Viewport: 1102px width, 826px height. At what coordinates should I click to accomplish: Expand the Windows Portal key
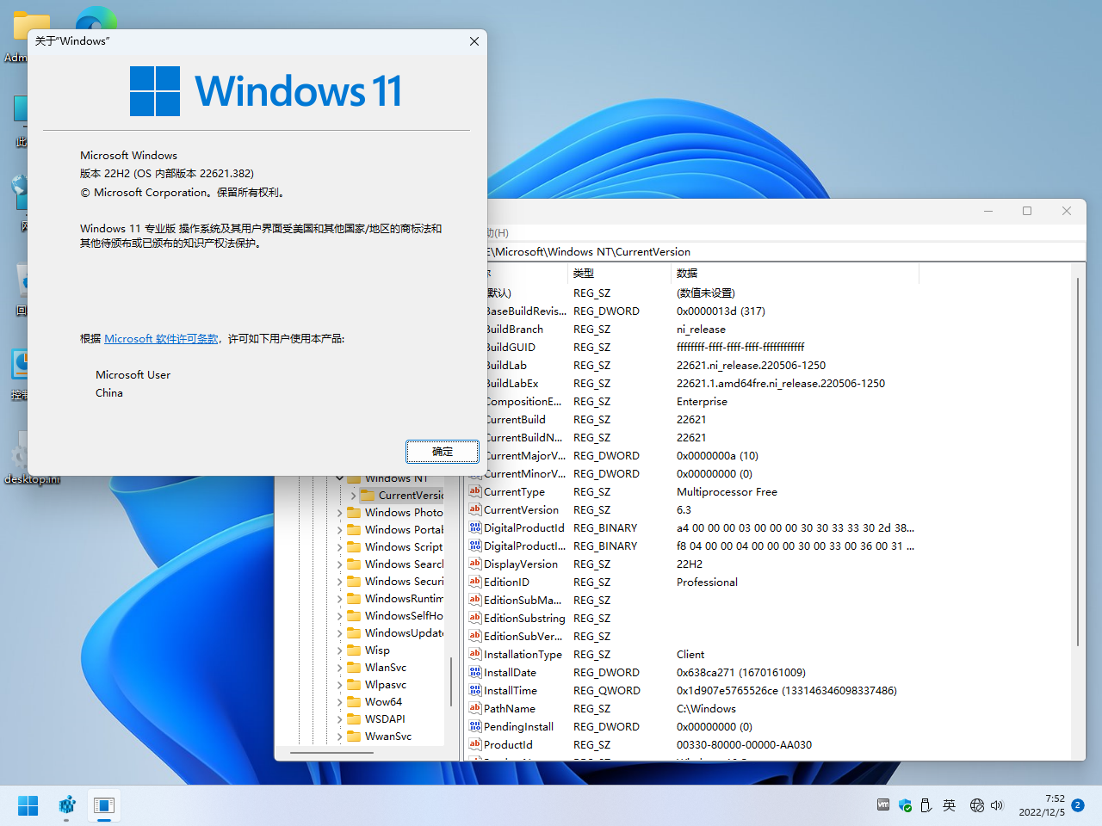click(x=339, y=530)
